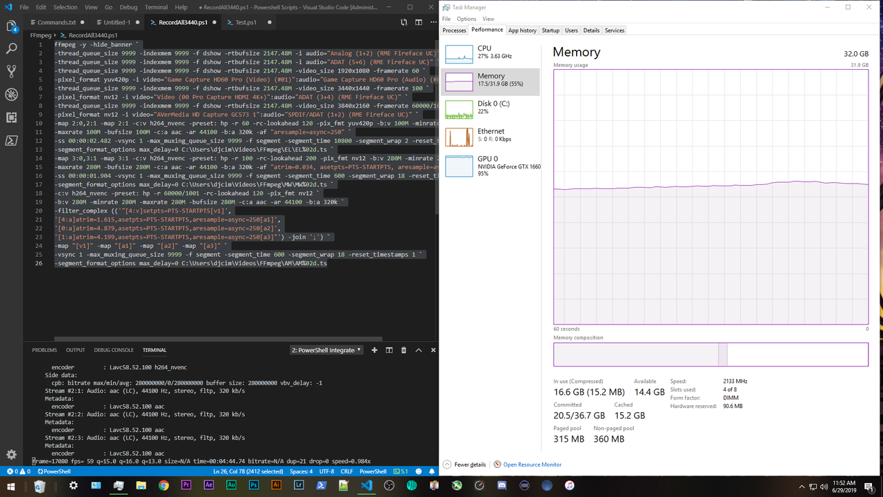The width and height of the screenshot is (883, 497).
Task: Open Illustrator from the taskbar
Action: point(276,486)
